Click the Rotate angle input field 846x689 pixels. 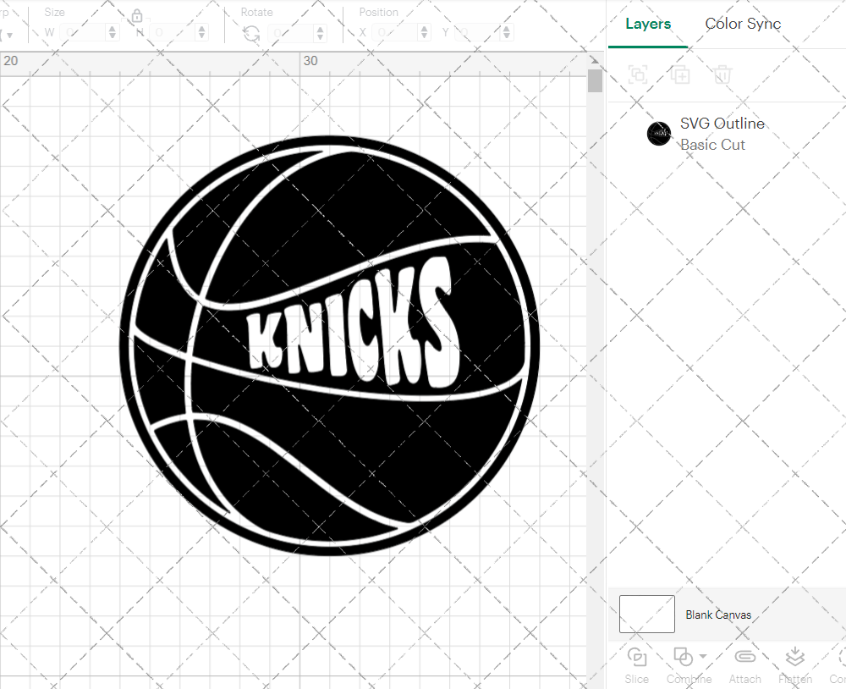click(291, 33)
